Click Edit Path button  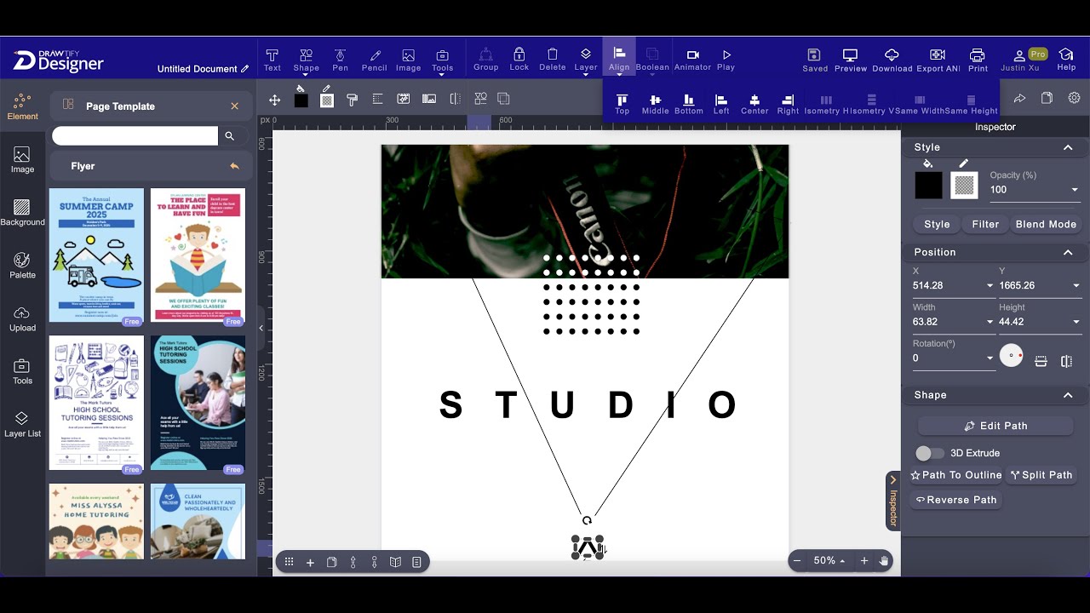(995, 426)
